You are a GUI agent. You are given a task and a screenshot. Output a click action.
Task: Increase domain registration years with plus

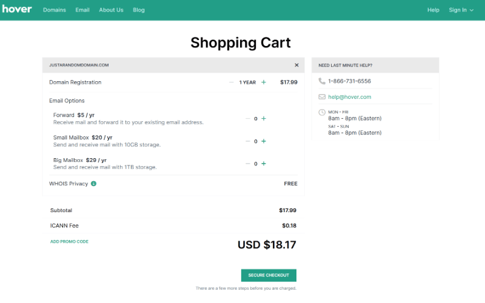coord(264,82)
